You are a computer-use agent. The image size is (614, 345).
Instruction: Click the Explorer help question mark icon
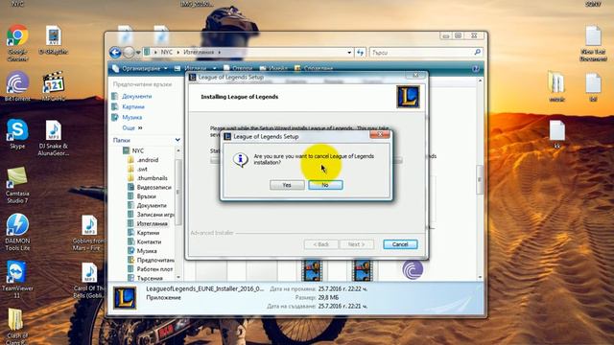(x=476, y=68)
